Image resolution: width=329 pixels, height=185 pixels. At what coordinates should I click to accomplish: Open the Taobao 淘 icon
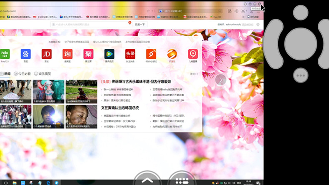pos(67,54)
